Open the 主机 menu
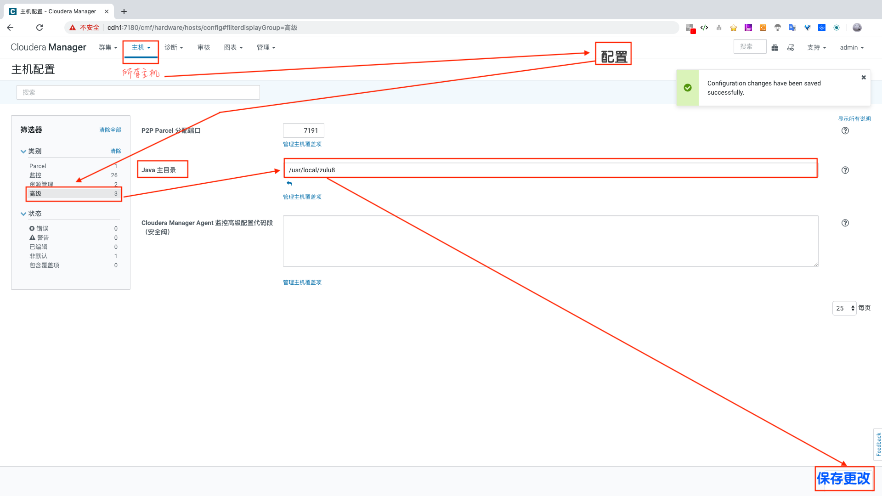The width and height of the screenshot is (882, 496). click(141, 48)
